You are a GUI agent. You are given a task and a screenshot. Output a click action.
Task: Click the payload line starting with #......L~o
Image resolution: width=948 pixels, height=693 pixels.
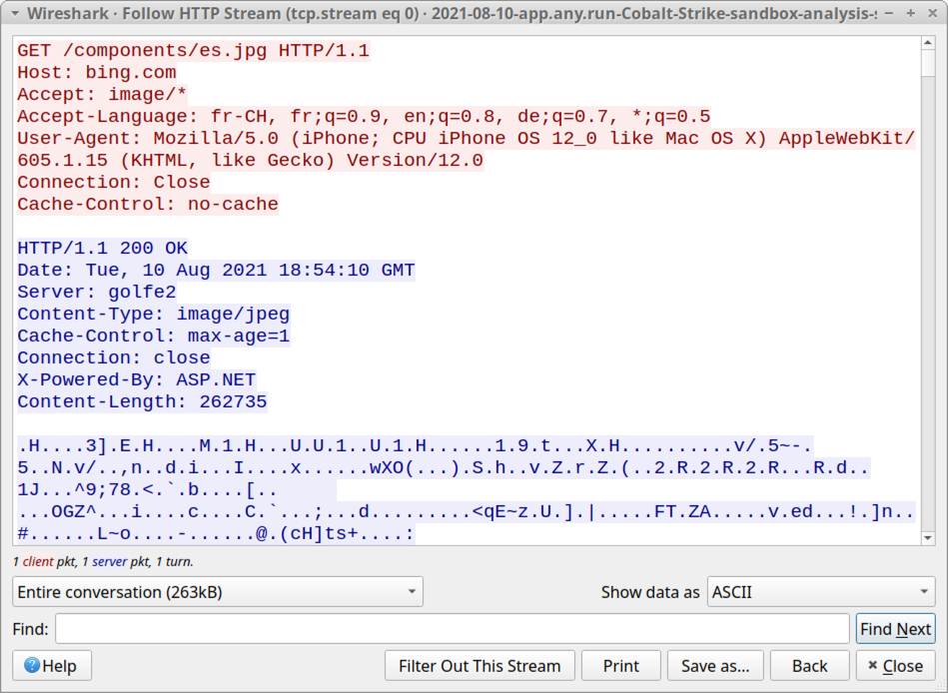(216, 533)
